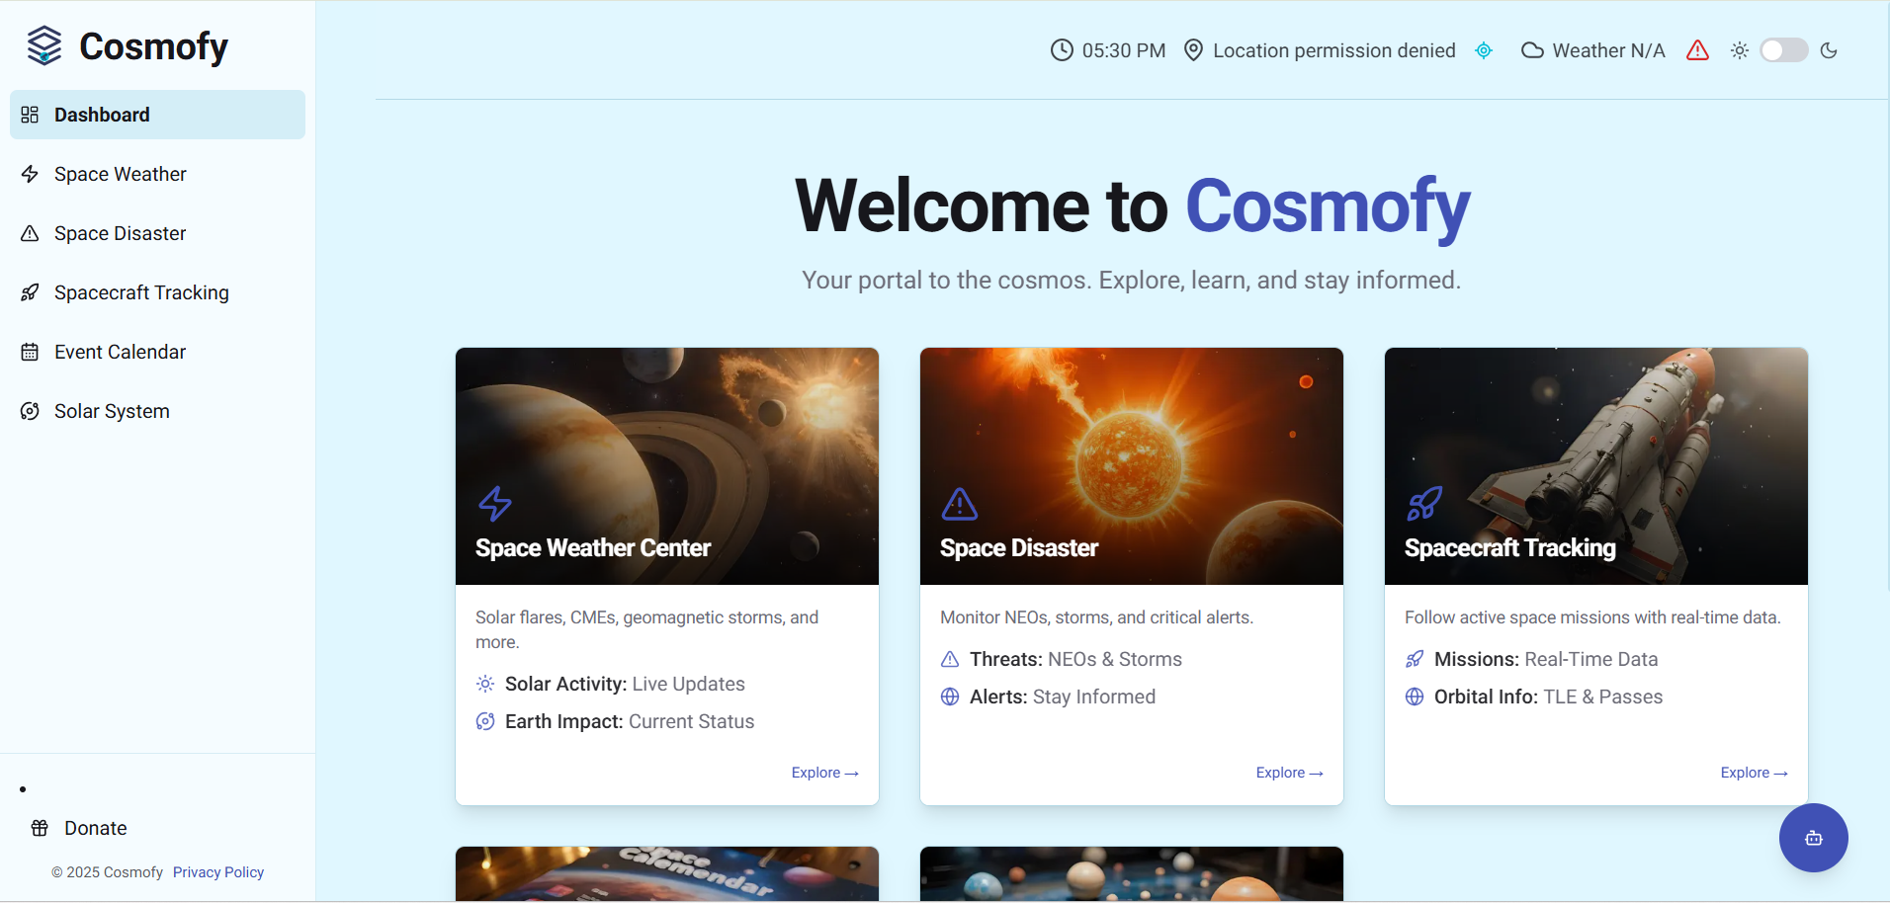The width and height of the screenshot is (1890, 903).
Task: Click the 'Missions: Real-Time Data' line
Action: (1546, 659)
